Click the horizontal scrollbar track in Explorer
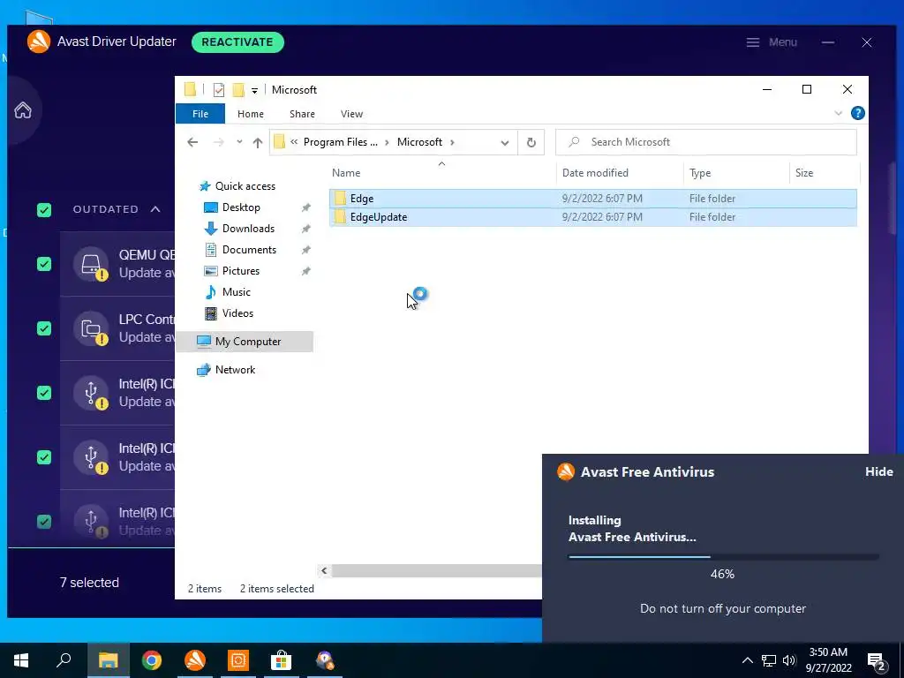This screenshot has width=904, height=678. pos(436,571)
